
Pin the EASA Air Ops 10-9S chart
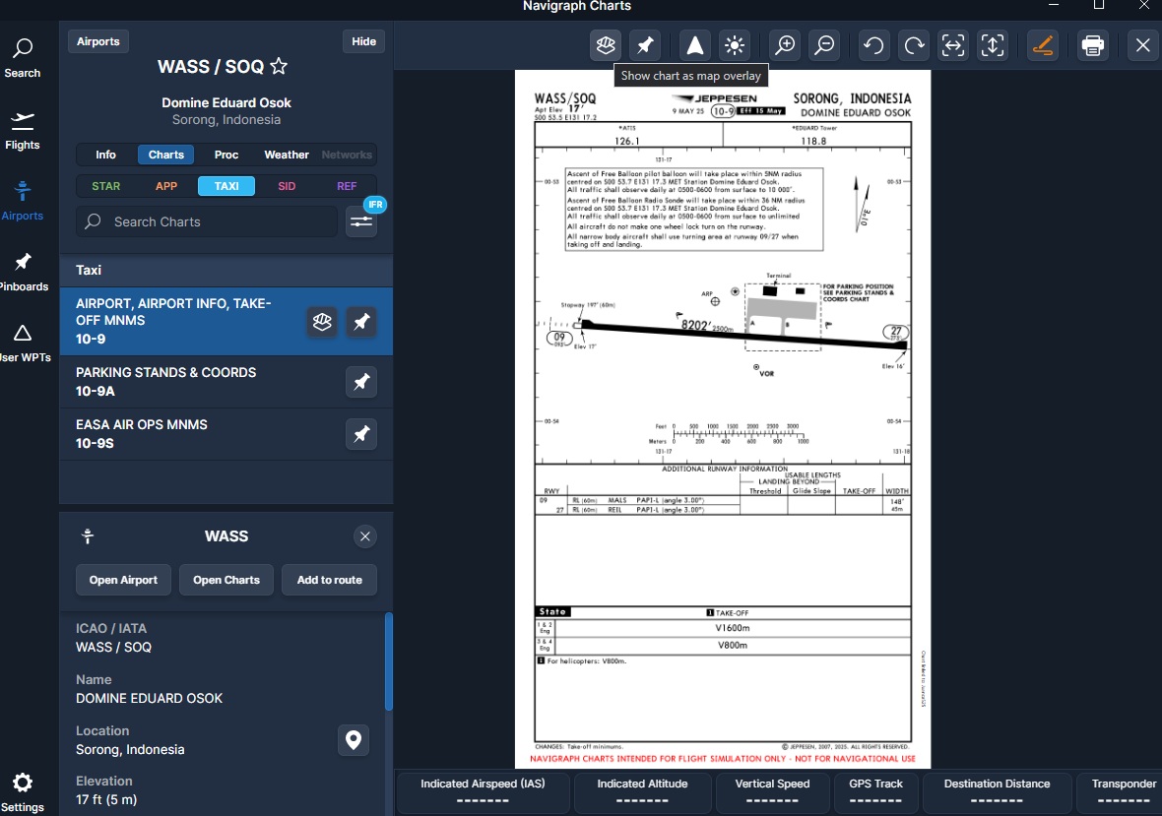coord(361,434)
